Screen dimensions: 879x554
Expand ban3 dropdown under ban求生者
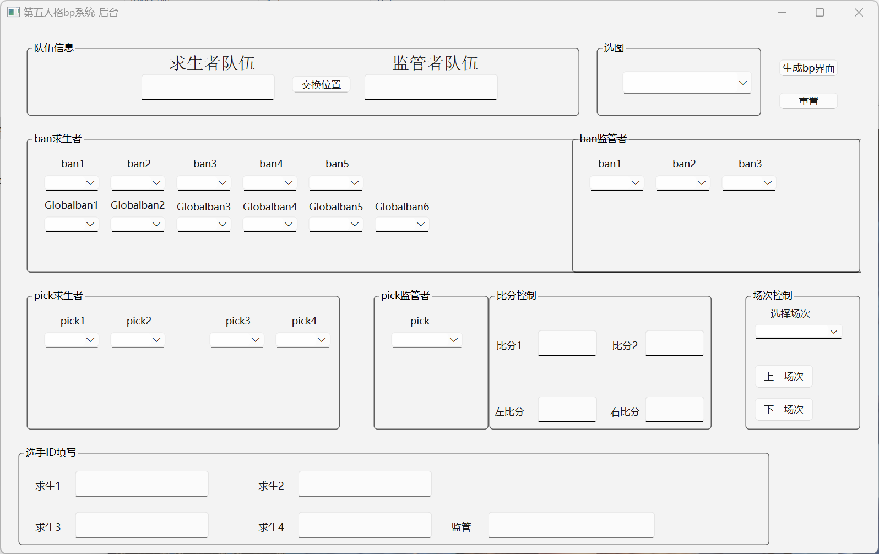[x=204, y=183]
